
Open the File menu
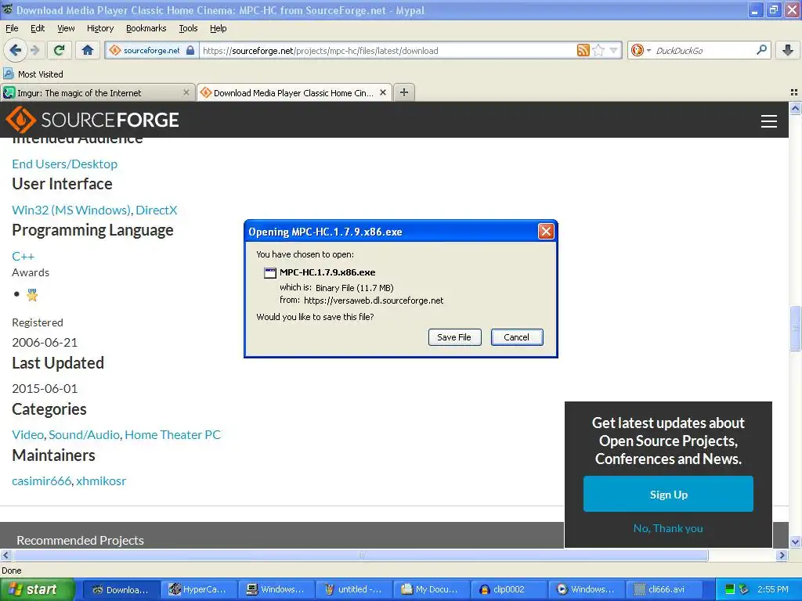(12, 28)
